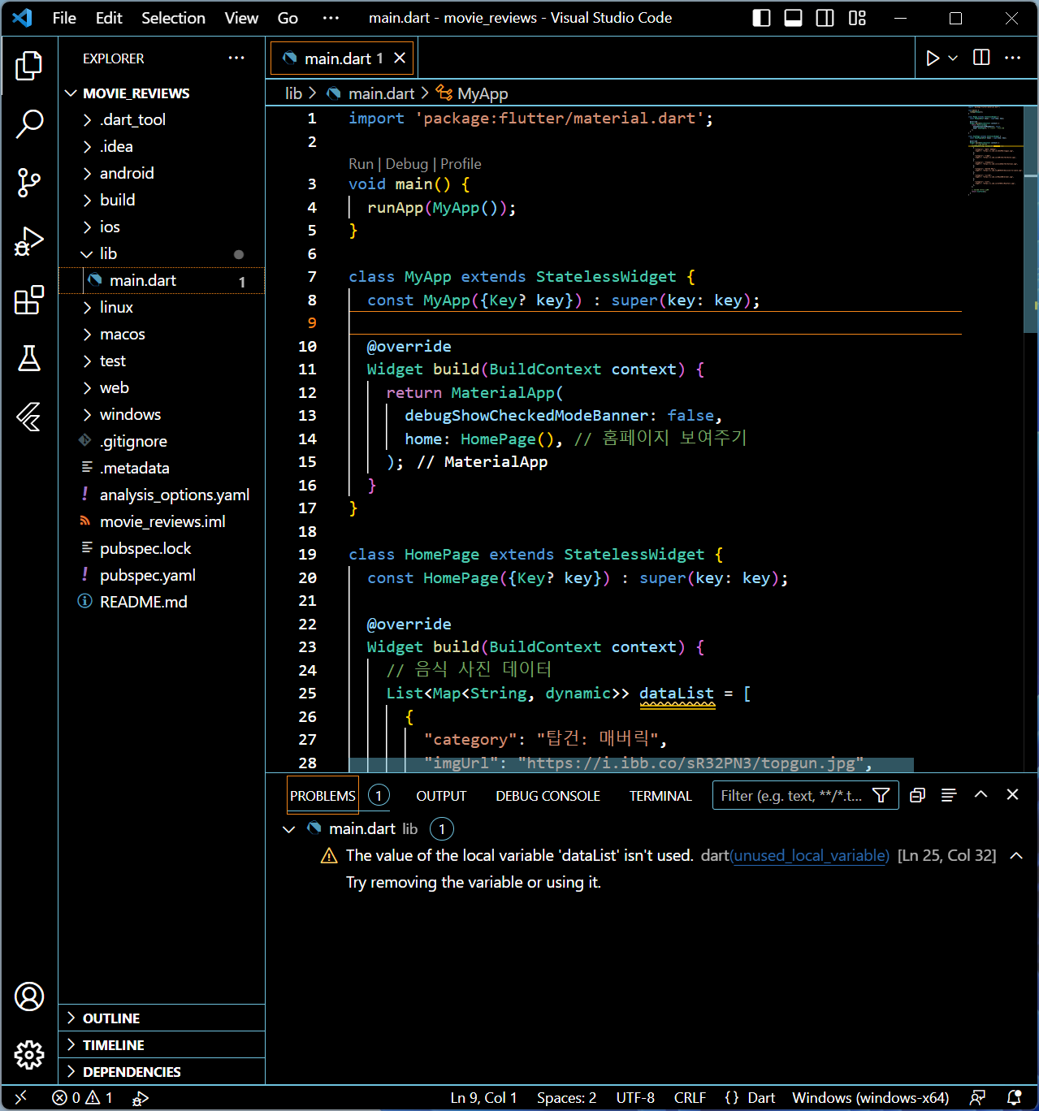
Task: Split the editor to the right
Action: 981,58
